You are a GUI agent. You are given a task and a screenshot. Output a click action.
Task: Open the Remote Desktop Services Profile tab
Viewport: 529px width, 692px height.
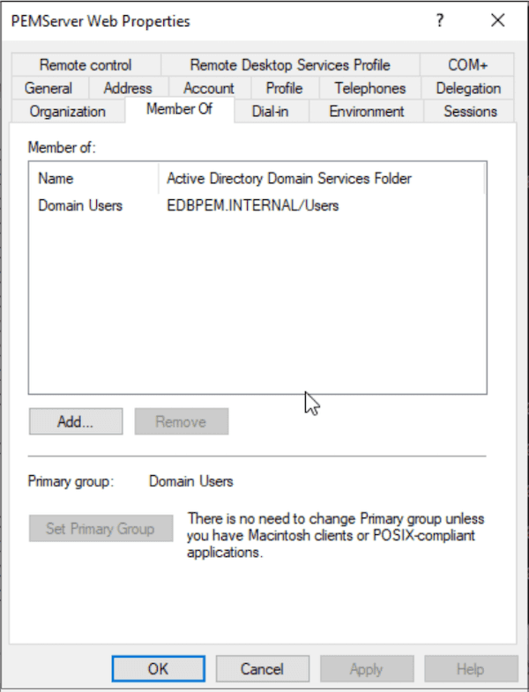click(289, 65)
